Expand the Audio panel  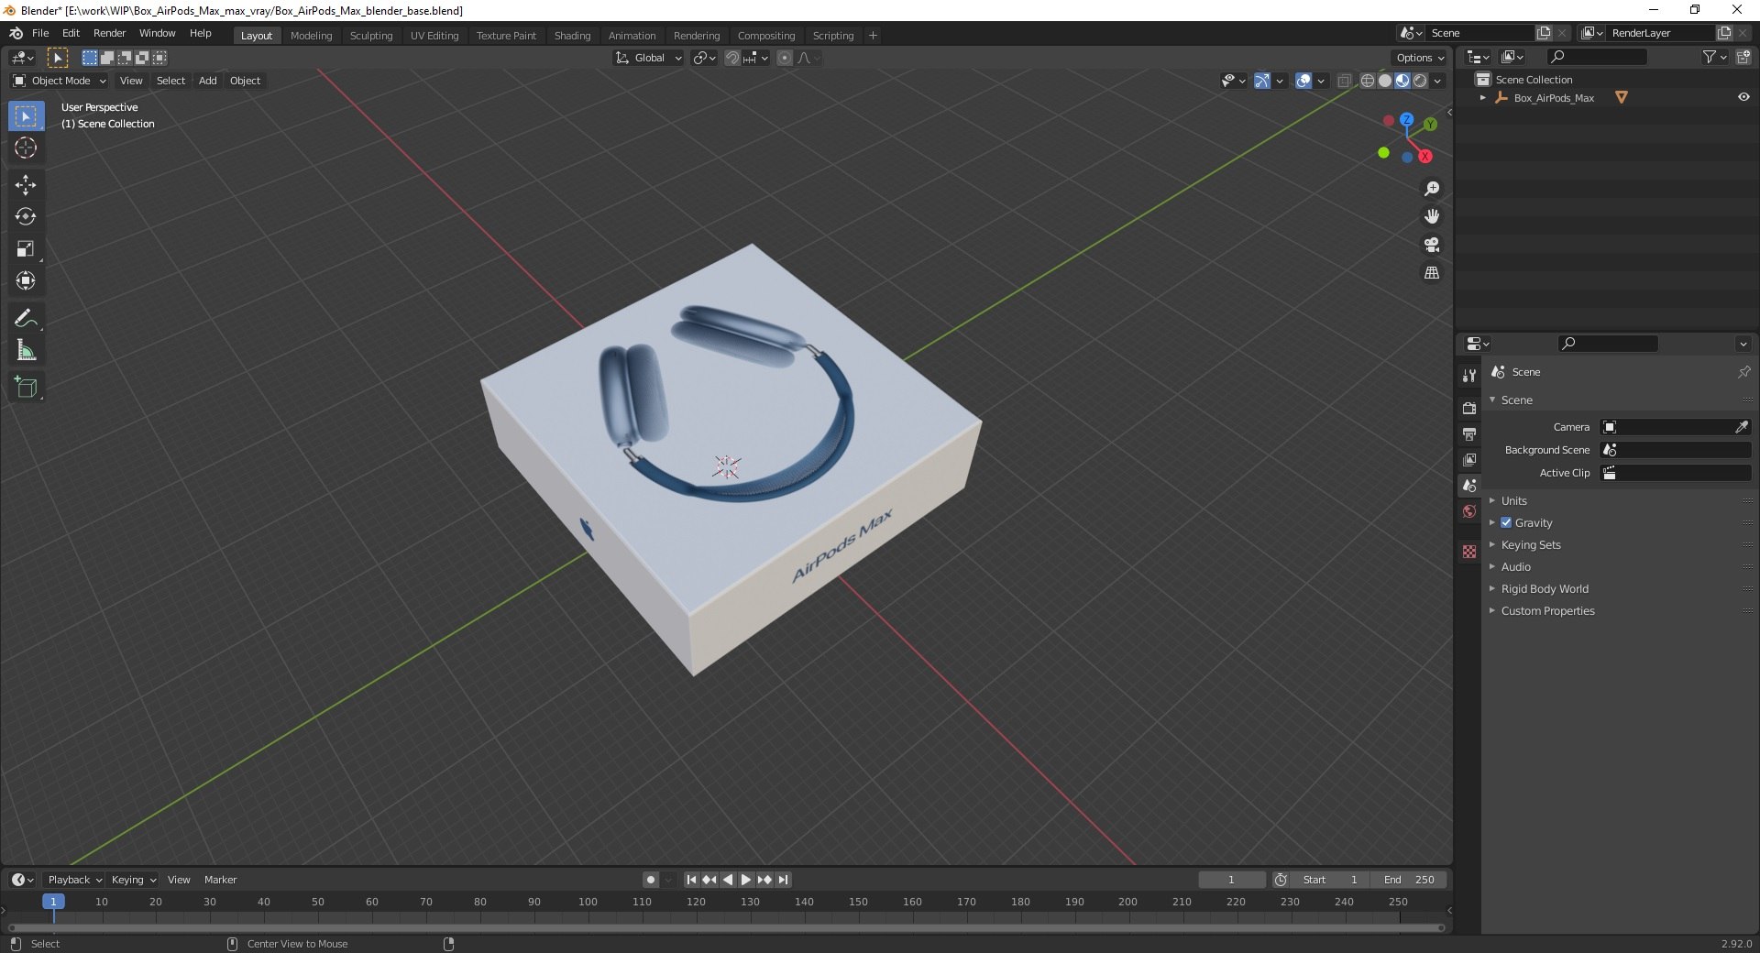(x=1515, y=566)
